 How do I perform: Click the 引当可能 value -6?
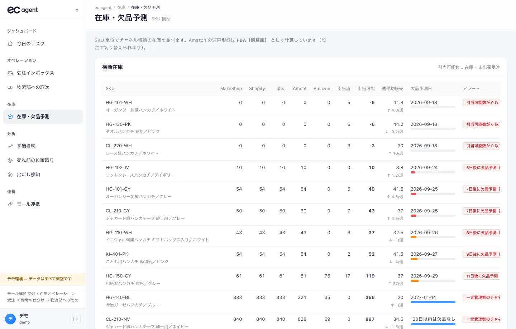[x=372, y=124]
